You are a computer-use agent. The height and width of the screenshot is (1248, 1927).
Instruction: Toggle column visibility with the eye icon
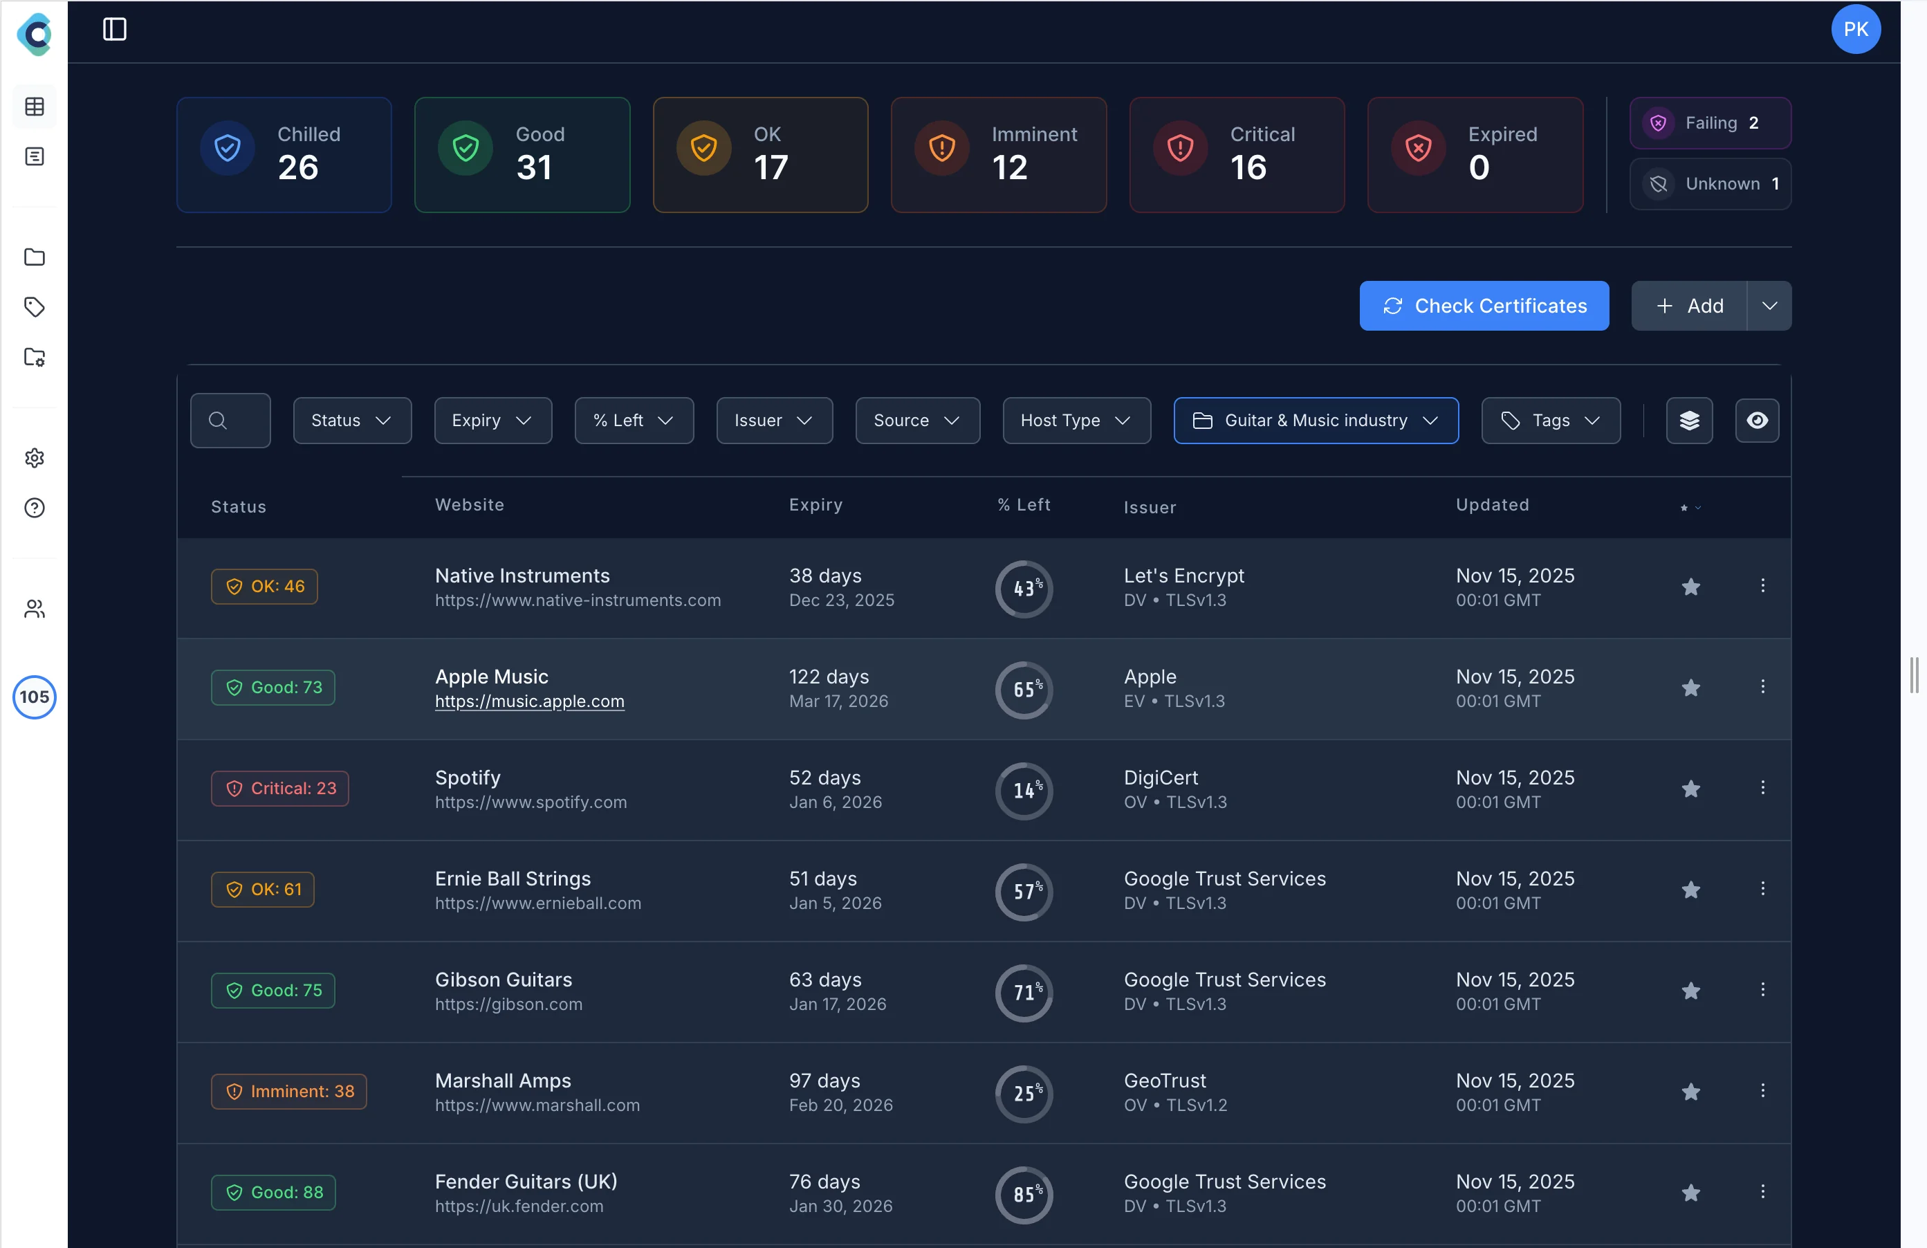tap(1757, 421)
